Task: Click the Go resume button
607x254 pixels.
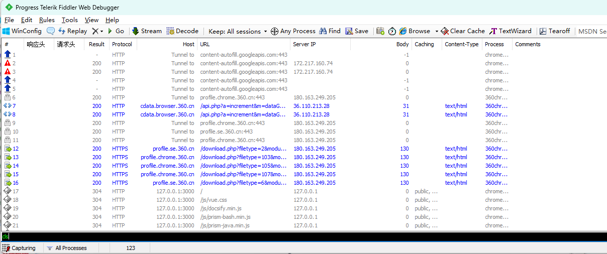Action: coord(116,31)
